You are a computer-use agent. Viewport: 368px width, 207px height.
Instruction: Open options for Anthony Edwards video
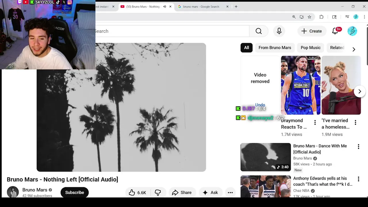coord(359,179)
